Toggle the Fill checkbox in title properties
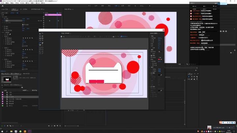 click(151, 56)
